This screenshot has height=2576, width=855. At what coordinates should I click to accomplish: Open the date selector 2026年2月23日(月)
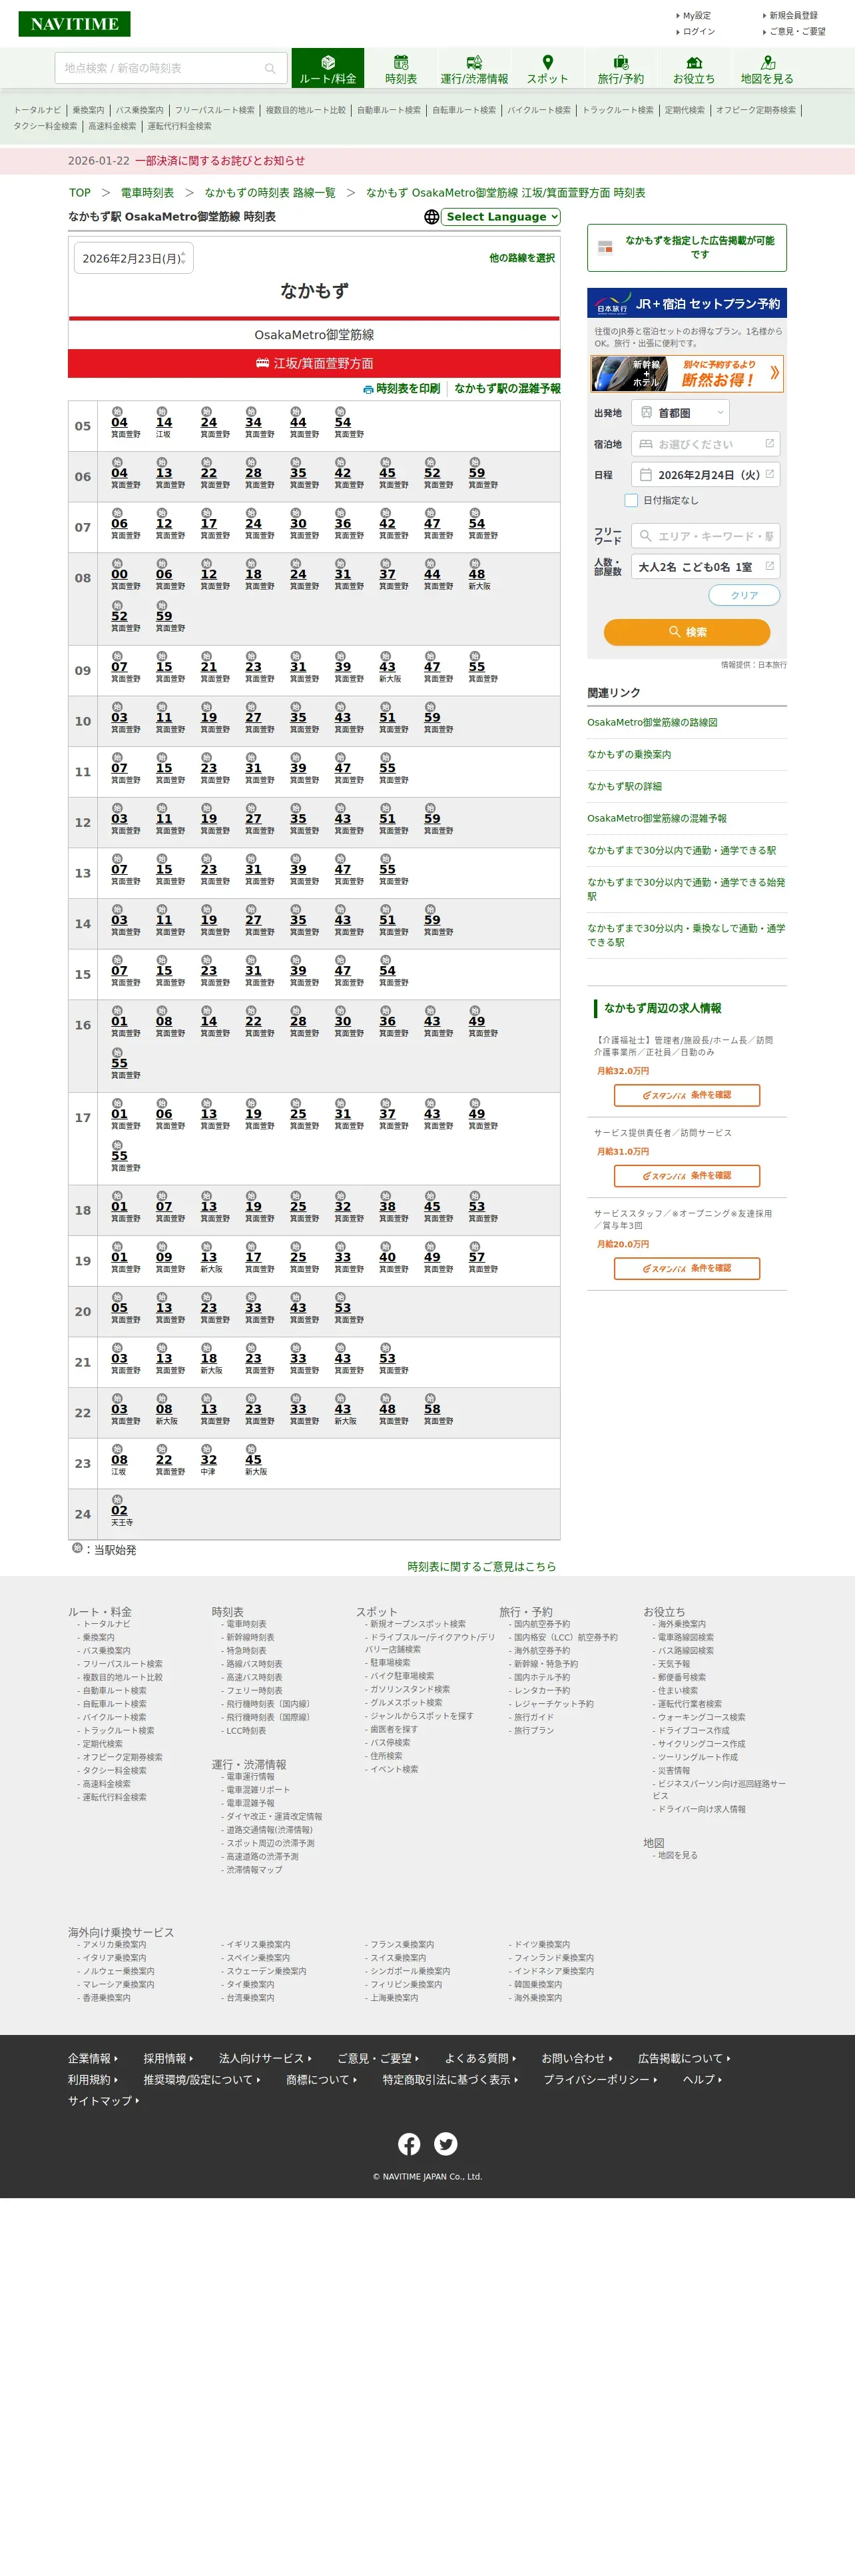click(134, 258)
